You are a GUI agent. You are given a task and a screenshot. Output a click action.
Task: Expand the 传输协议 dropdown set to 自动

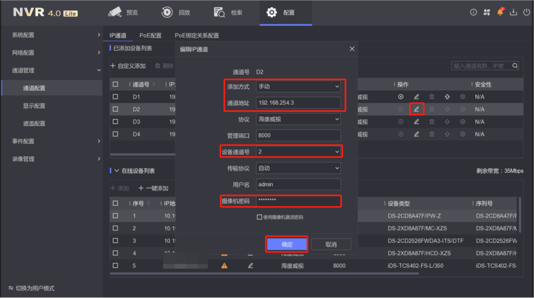click(x=298, y=168)
